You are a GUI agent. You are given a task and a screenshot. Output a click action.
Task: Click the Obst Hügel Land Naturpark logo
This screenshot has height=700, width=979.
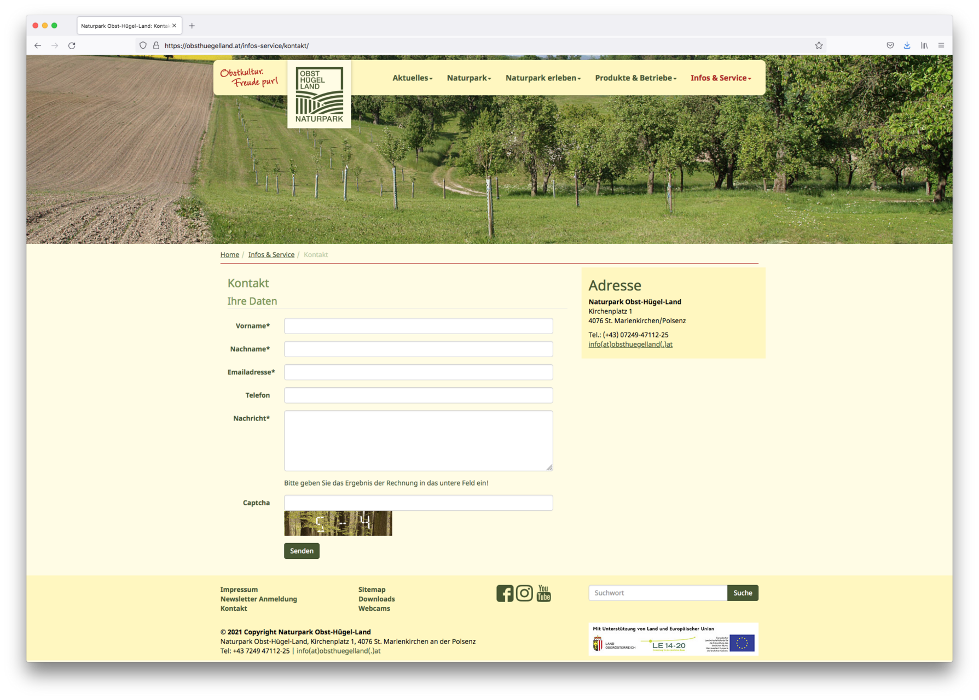click(x=319, y=95)
